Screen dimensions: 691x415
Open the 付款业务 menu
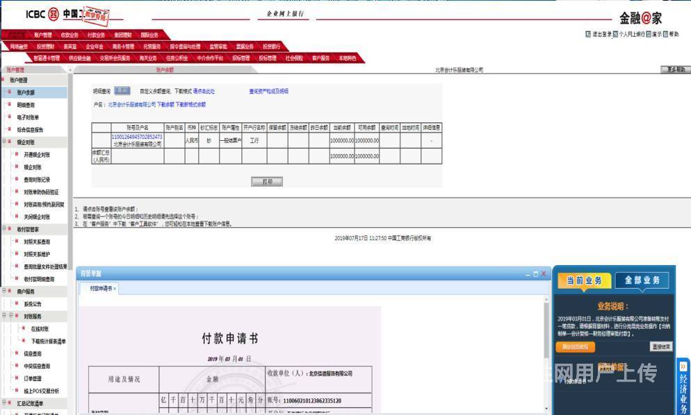coord(96,35)
